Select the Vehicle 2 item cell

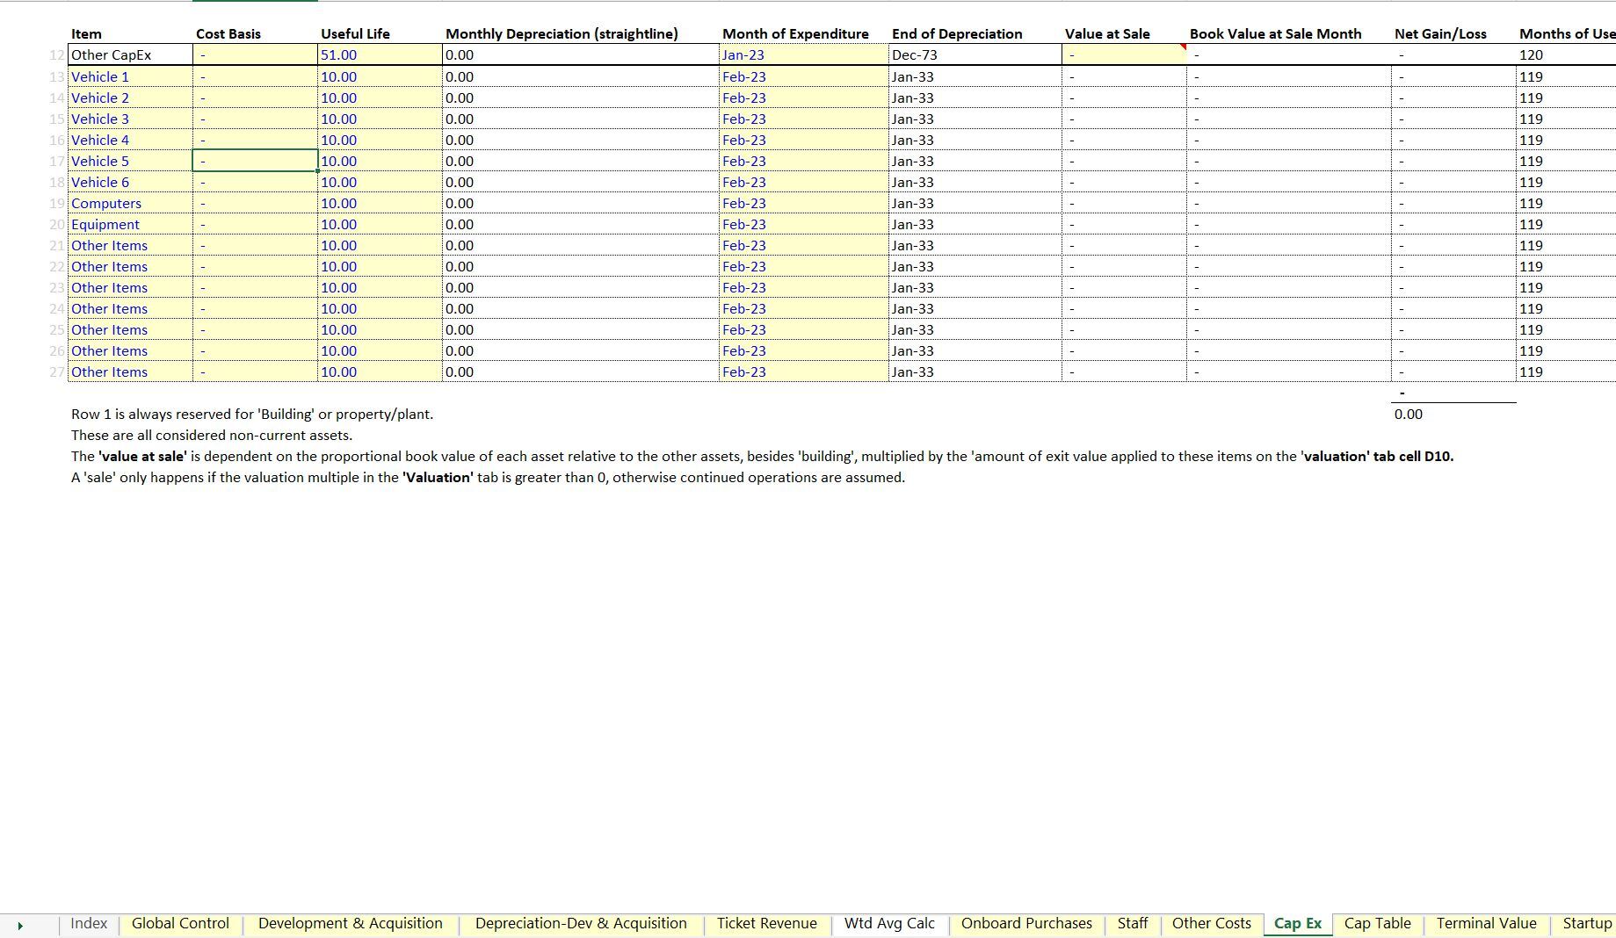[x=130, y=97]
